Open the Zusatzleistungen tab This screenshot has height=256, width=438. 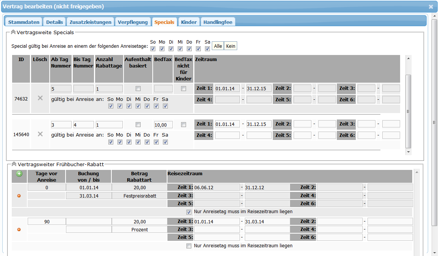tap(90, 22)
